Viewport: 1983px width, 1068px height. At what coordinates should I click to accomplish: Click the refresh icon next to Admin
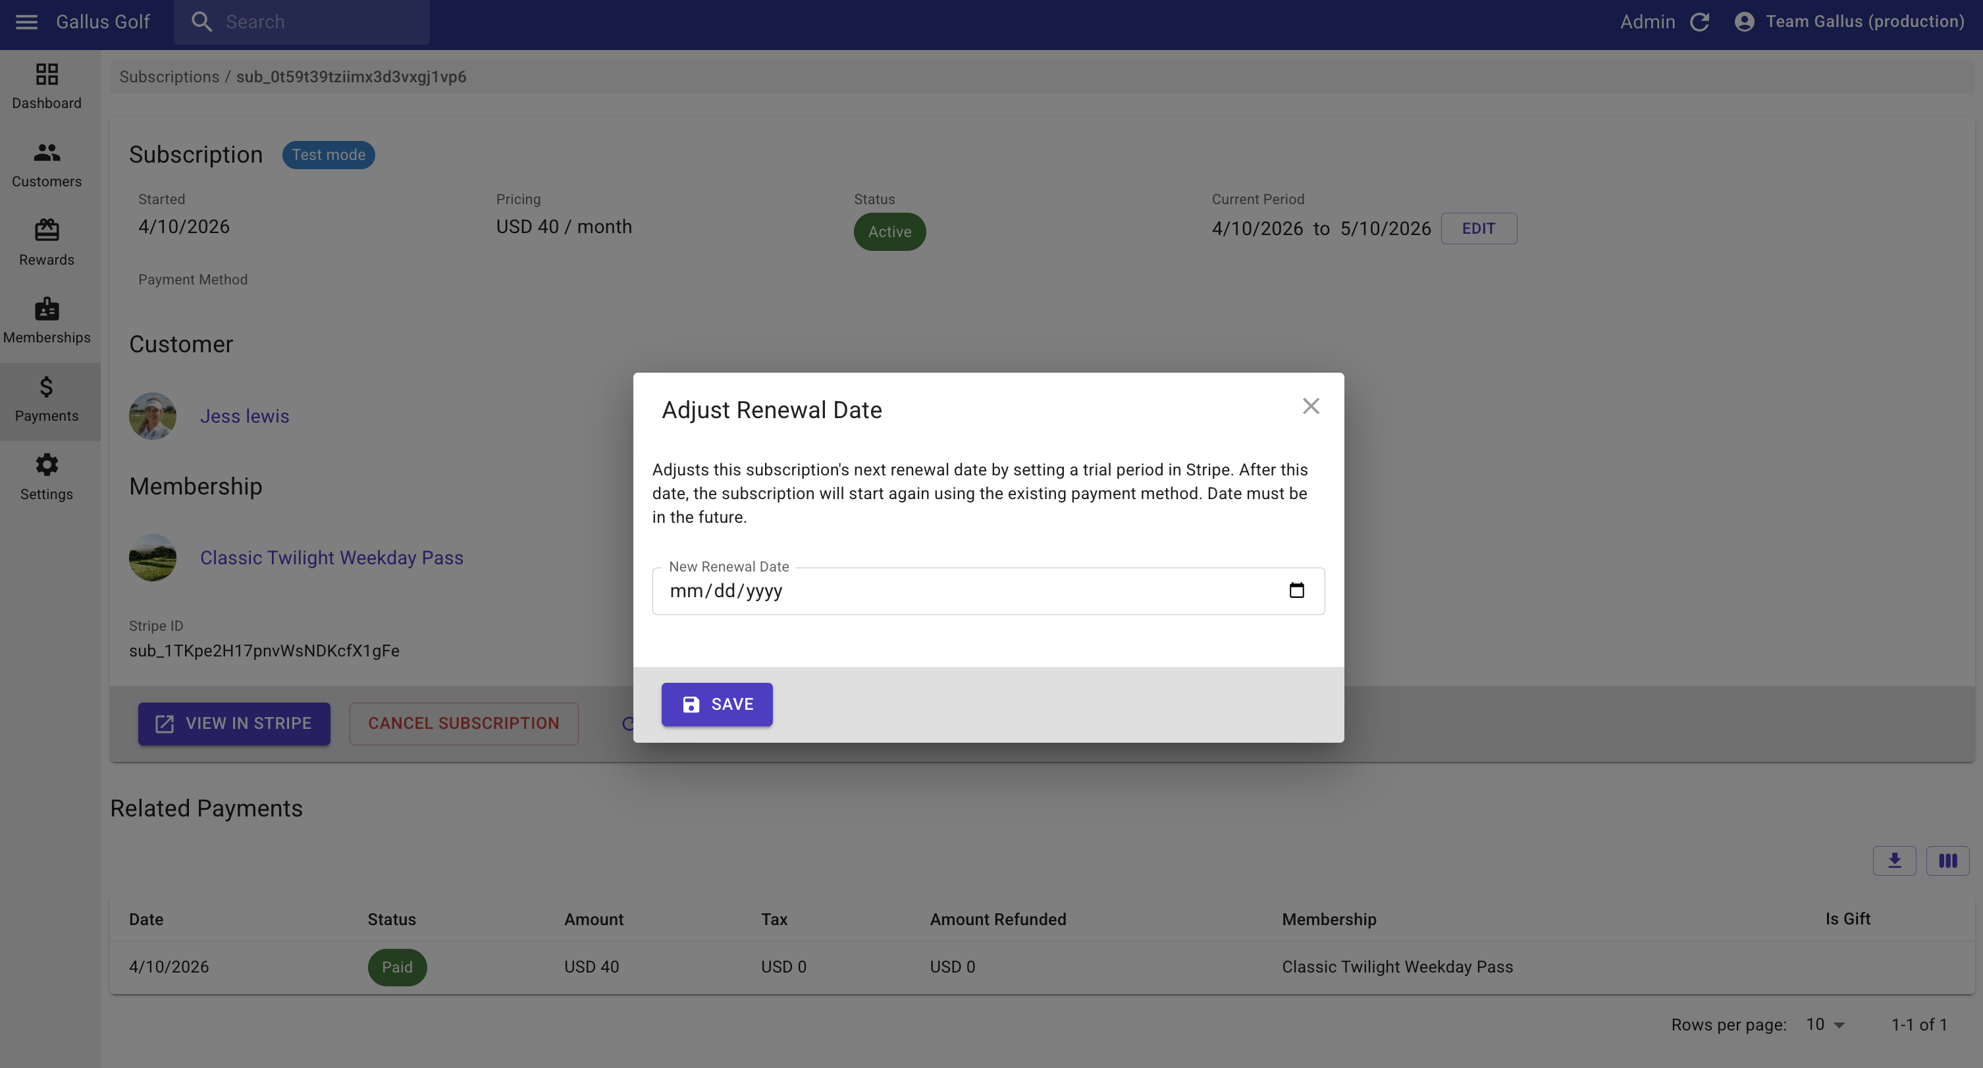[1700, 22]
